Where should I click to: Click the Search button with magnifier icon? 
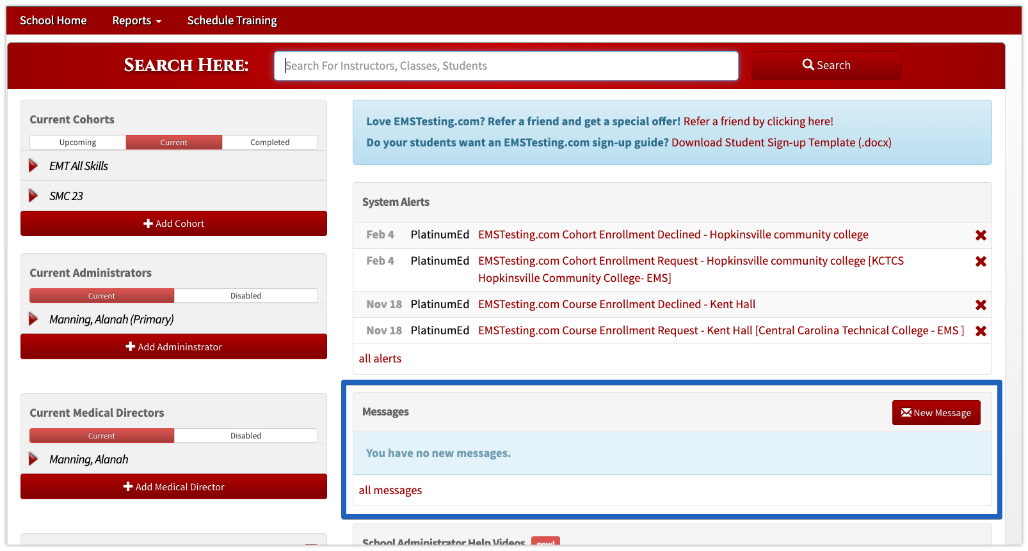(x=826, y=65)
